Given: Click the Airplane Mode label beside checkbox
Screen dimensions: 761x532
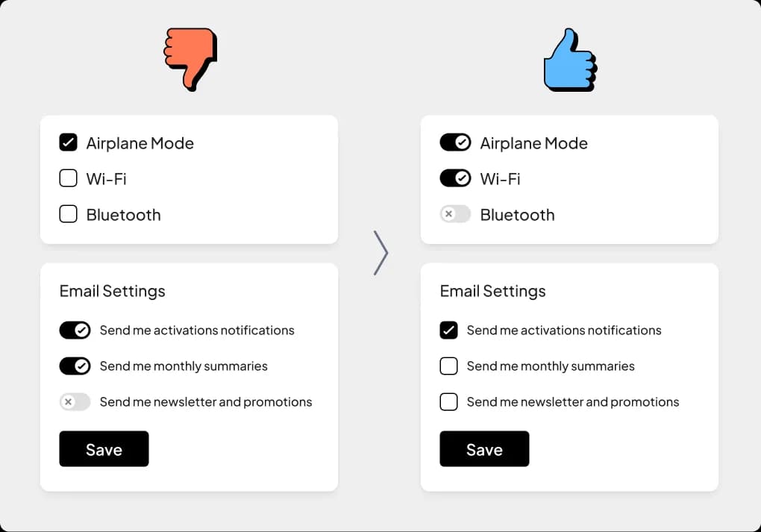Looking at the screenshot, I should [140, 144].
